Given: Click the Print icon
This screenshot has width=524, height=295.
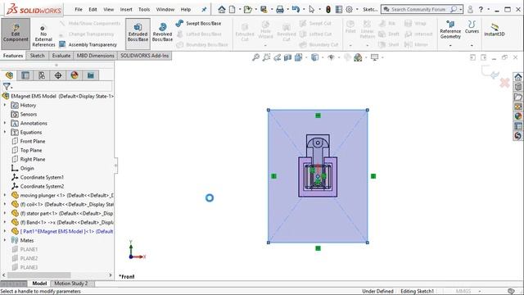Looking at the screenshot, I should point(280,10).
